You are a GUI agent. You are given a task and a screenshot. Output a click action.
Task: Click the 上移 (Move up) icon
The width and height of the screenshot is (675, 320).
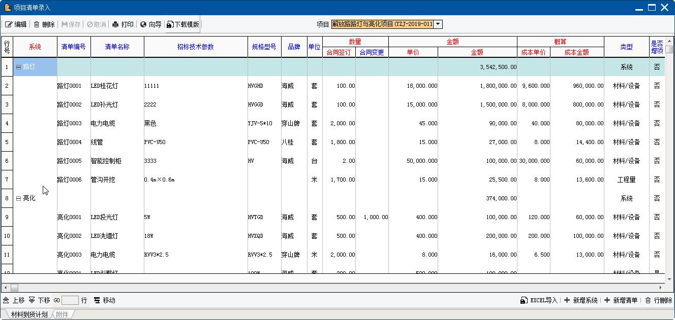6,300
